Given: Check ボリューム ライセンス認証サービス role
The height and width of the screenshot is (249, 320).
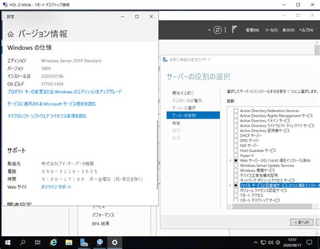Looking at the screenshot, I should point(236,190).
